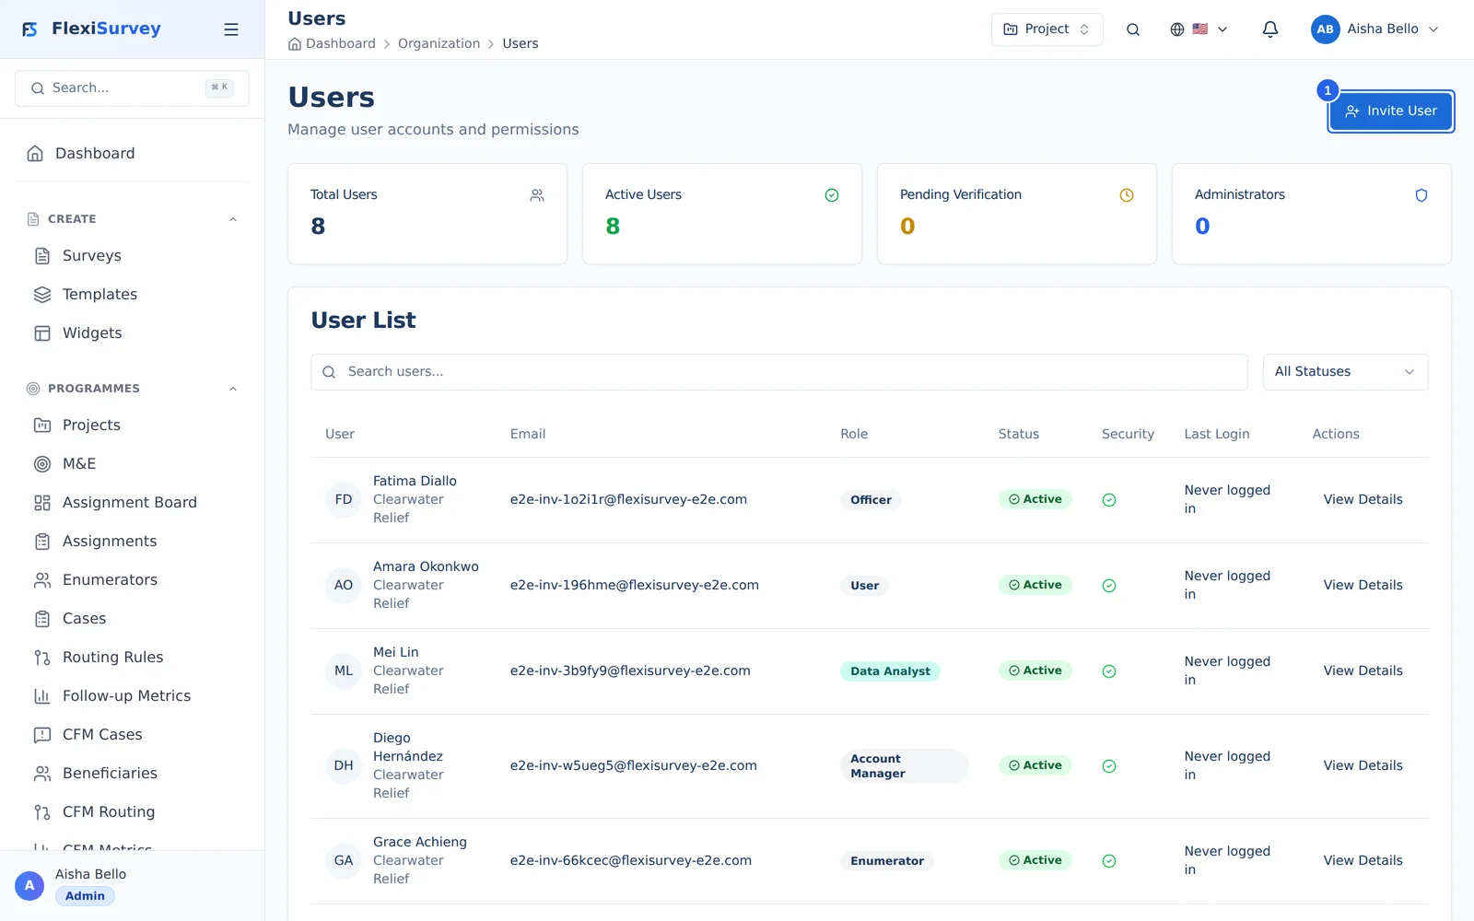1474x921 pixels.
Task: Click the FD avatar for Fatima Diallo
Action: click(x=344, y=500)
